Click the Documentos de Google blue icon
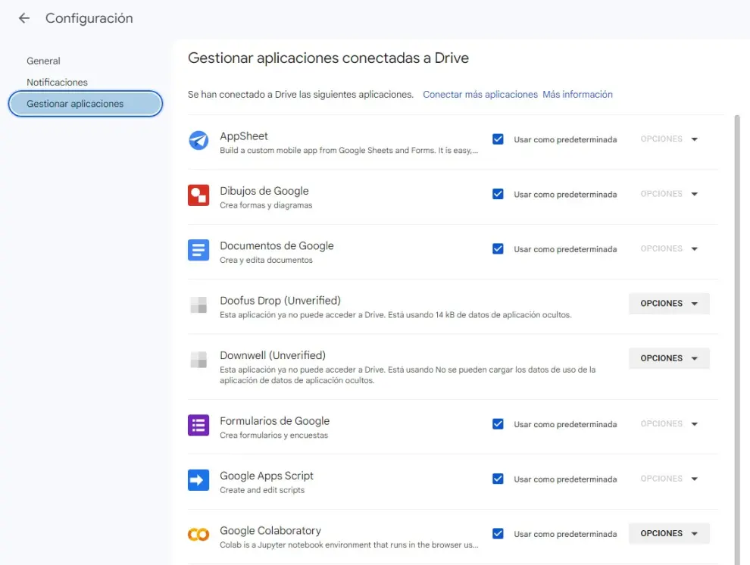The height and width of the screenshot is (565, 750). [198, 250]
